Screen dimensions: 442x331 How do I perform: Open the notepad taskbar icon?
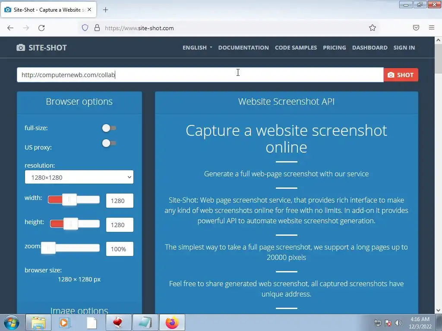pos(145,322)
